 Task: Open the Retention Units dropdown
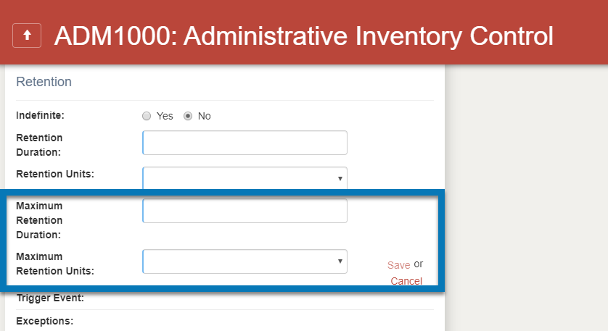(245, 177)
